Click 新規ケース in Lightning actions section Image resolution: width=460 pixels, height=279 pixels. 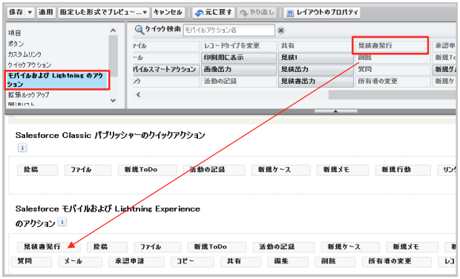(x=350, y=247)
